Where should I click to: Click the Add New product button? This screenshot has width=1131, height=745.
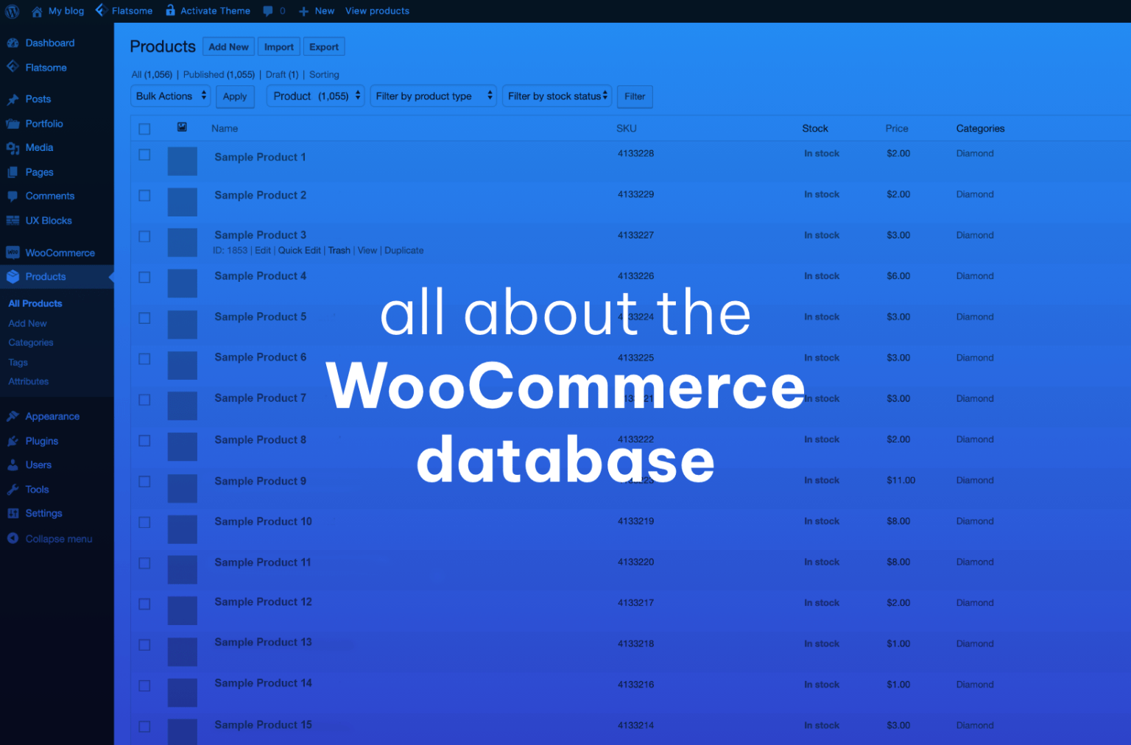coord(228,46)
